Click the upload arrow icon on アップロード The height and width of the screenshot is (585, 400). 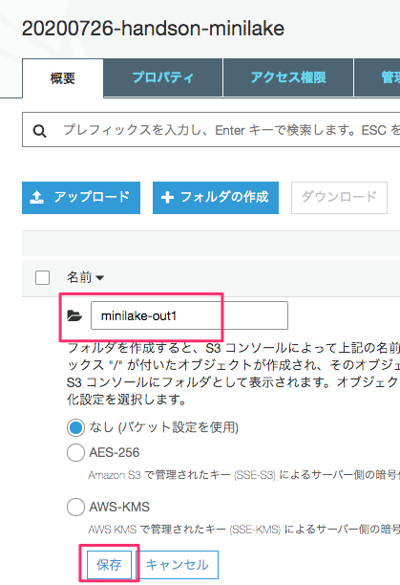[x=37, y=197]
